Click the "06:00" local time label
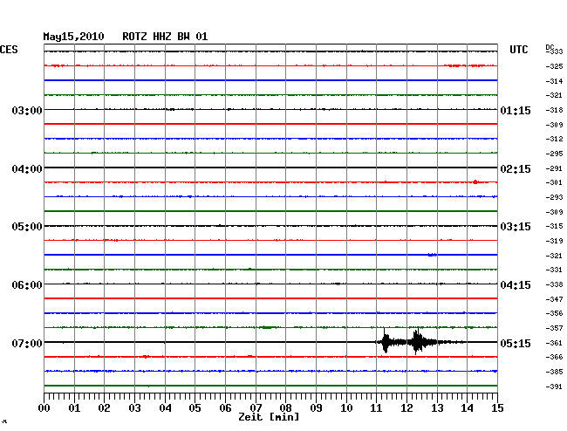 pos(27,285)
